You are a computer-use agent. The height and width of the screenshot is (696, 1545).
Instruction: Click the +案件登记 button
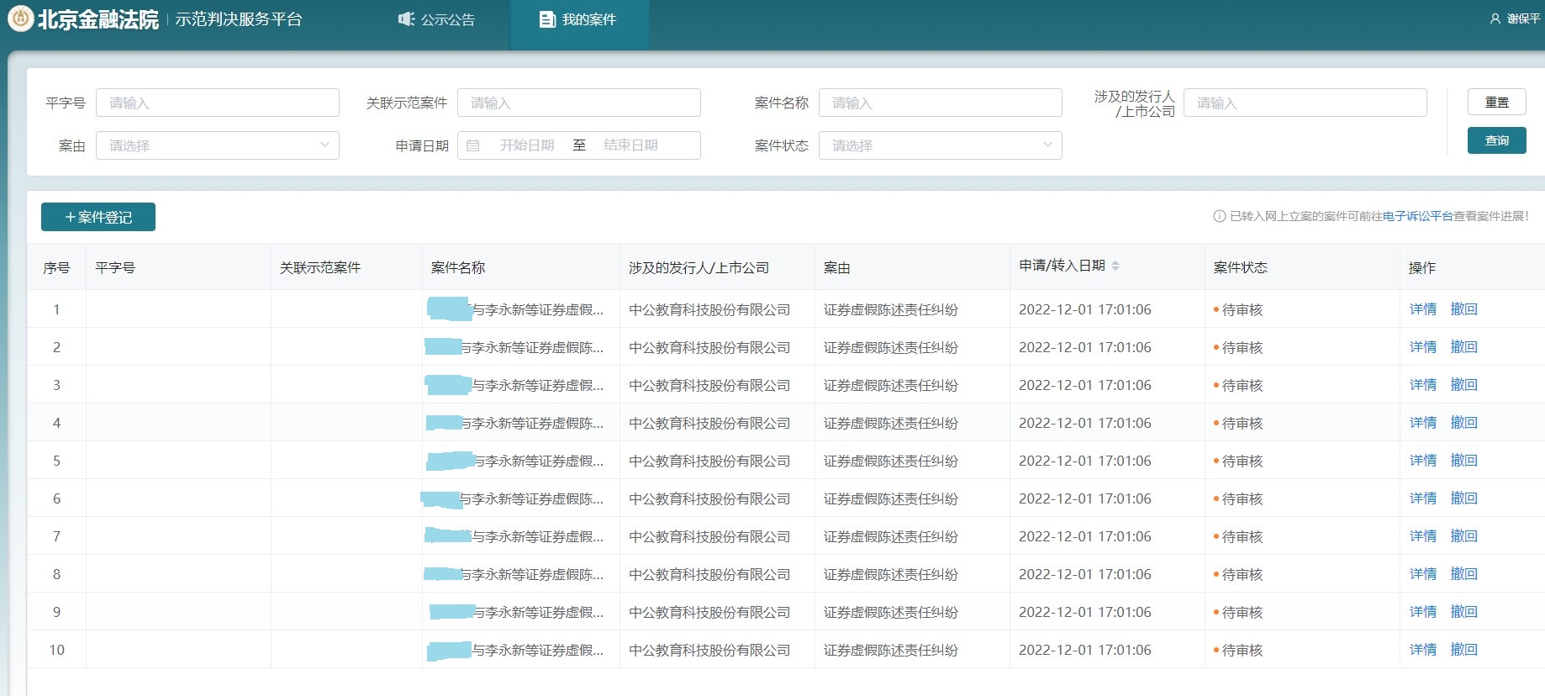98,217
